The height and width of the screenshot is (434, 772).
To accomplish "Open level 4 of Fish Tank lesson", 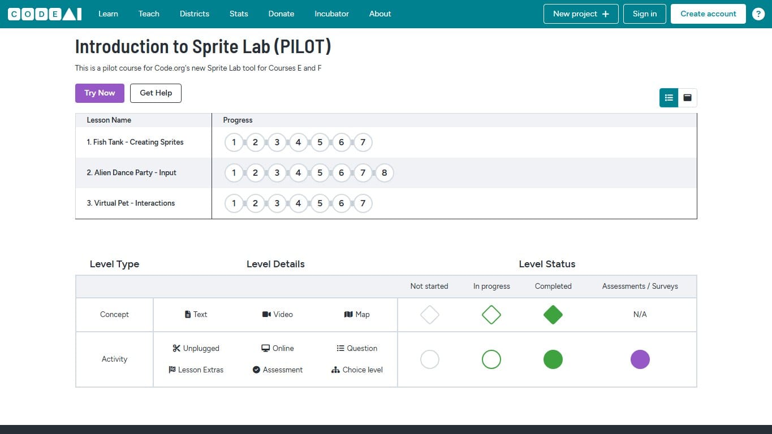I will (299, 142).
